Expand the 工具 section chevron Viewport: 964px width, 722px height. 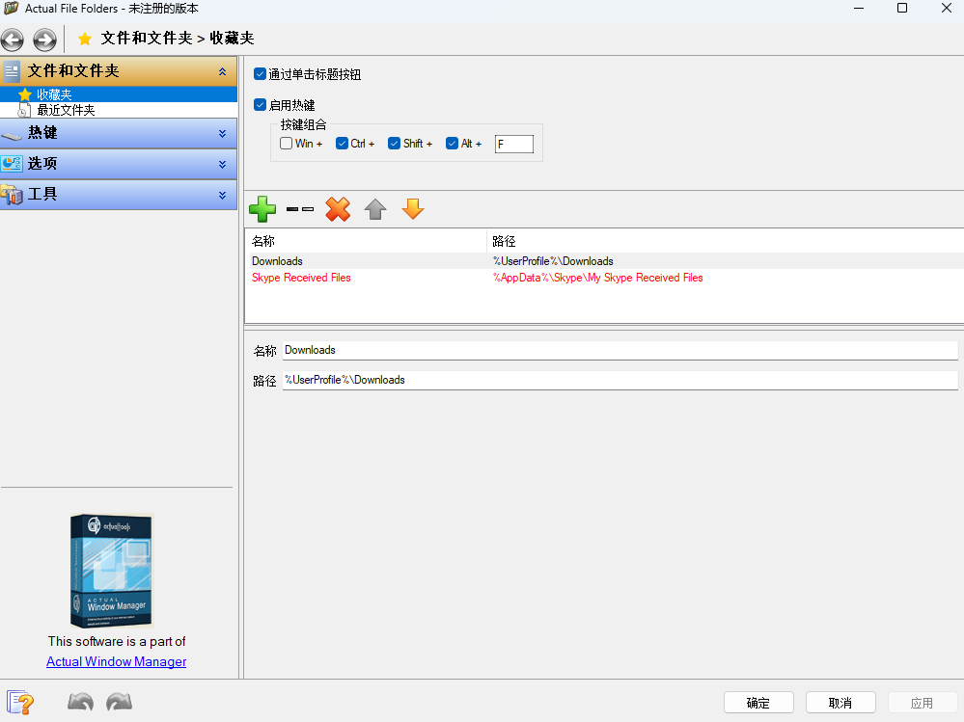[x=222, y=196]
